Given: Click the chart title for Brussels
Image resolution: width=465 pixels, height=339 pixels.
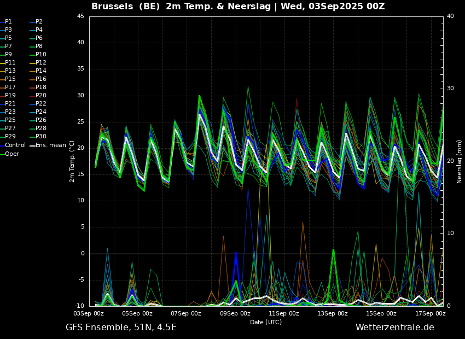Looking at the screenshot, I should point(238,7).
